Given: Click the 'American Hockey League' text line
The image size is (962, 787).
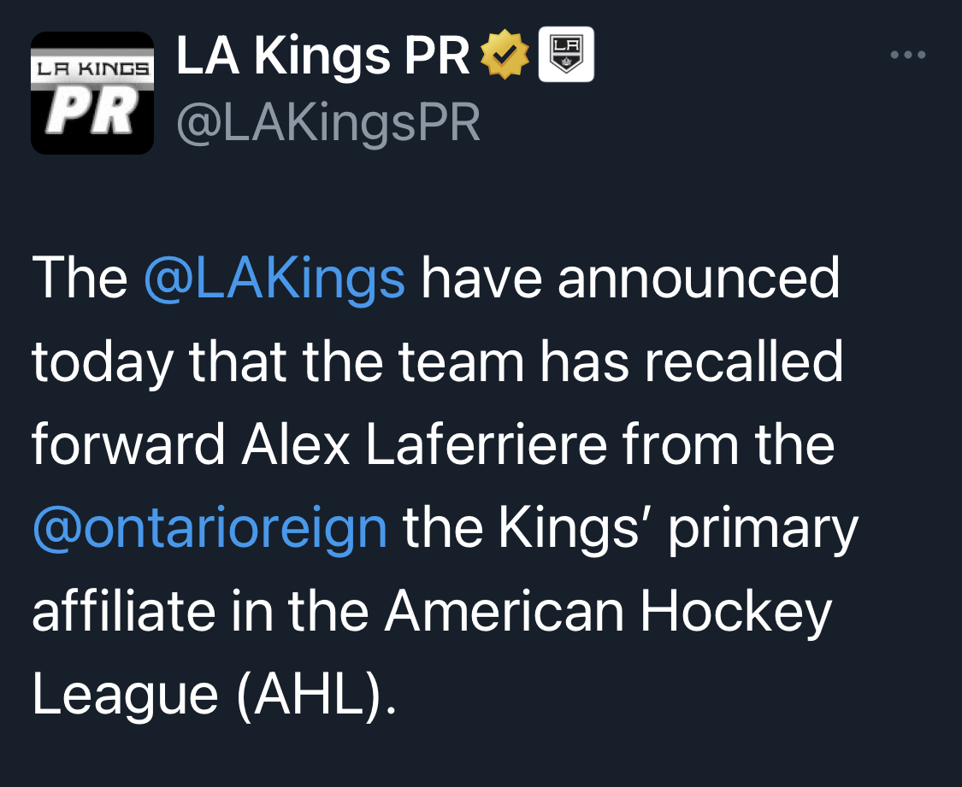Looking at the screenshot, I should (608, 612).
